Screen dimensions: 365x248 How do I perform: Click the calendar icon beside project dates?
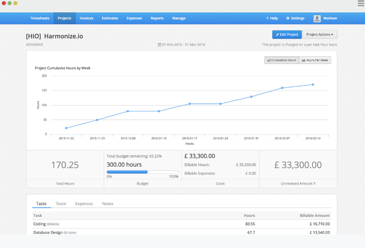coord(160,45)
